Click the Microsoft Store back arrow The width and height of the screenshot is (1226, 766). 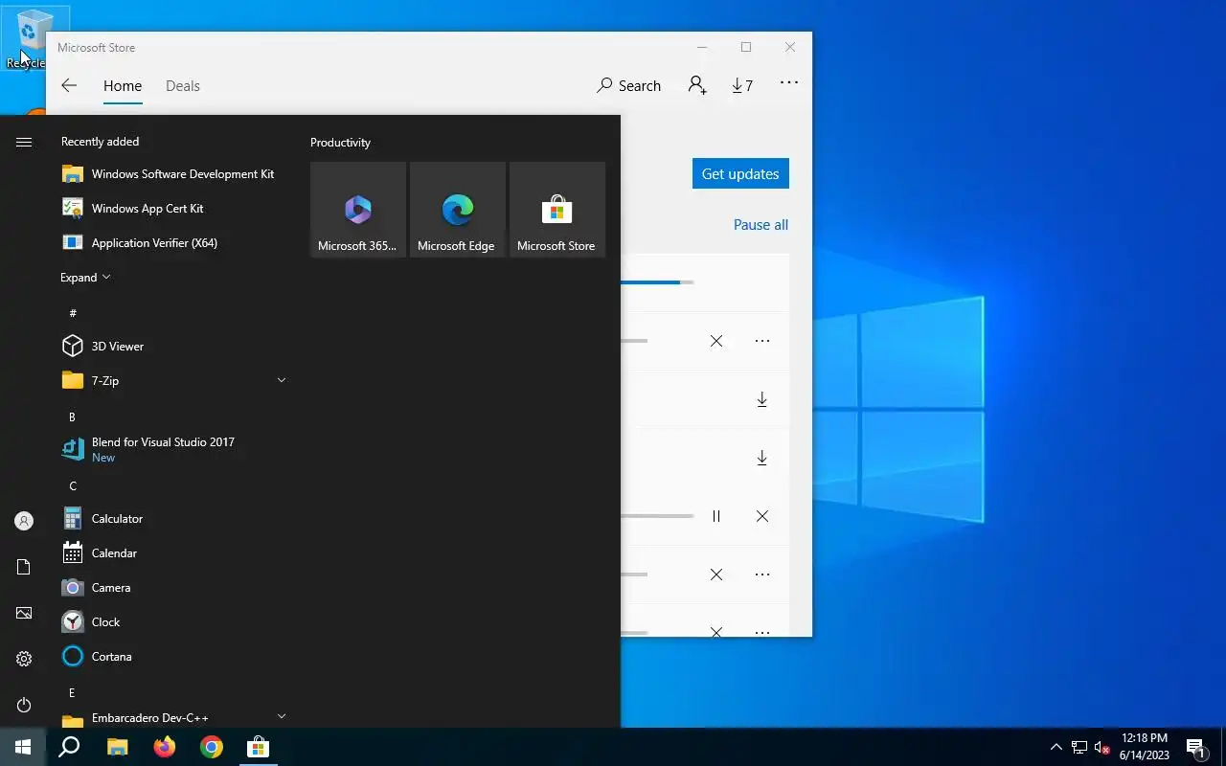[x=69, y=85]
